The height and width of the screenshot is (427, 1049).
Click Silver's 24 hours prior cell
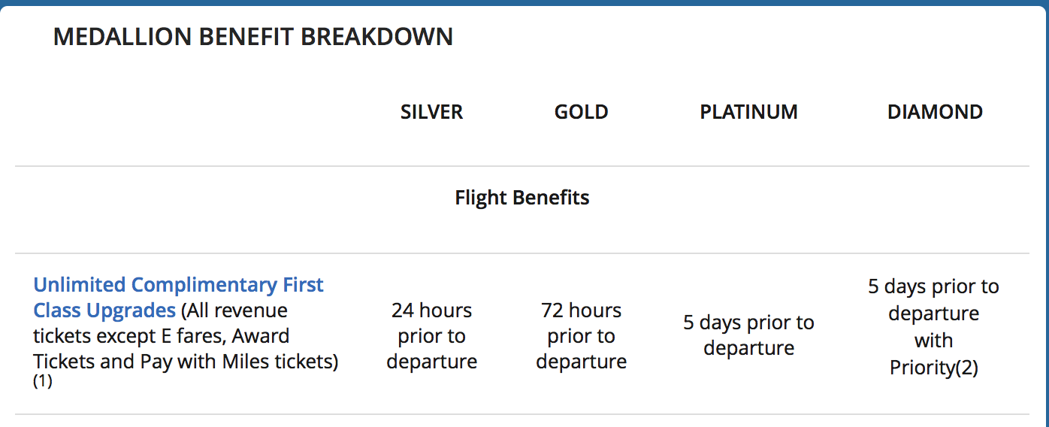[431, 335]
